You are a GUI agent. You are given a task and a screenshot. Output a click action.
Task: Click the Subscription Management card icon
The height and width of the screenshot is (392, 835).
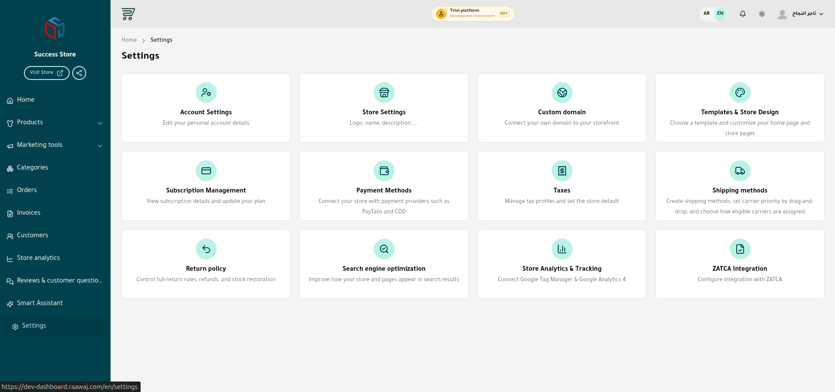coord(206,171)
